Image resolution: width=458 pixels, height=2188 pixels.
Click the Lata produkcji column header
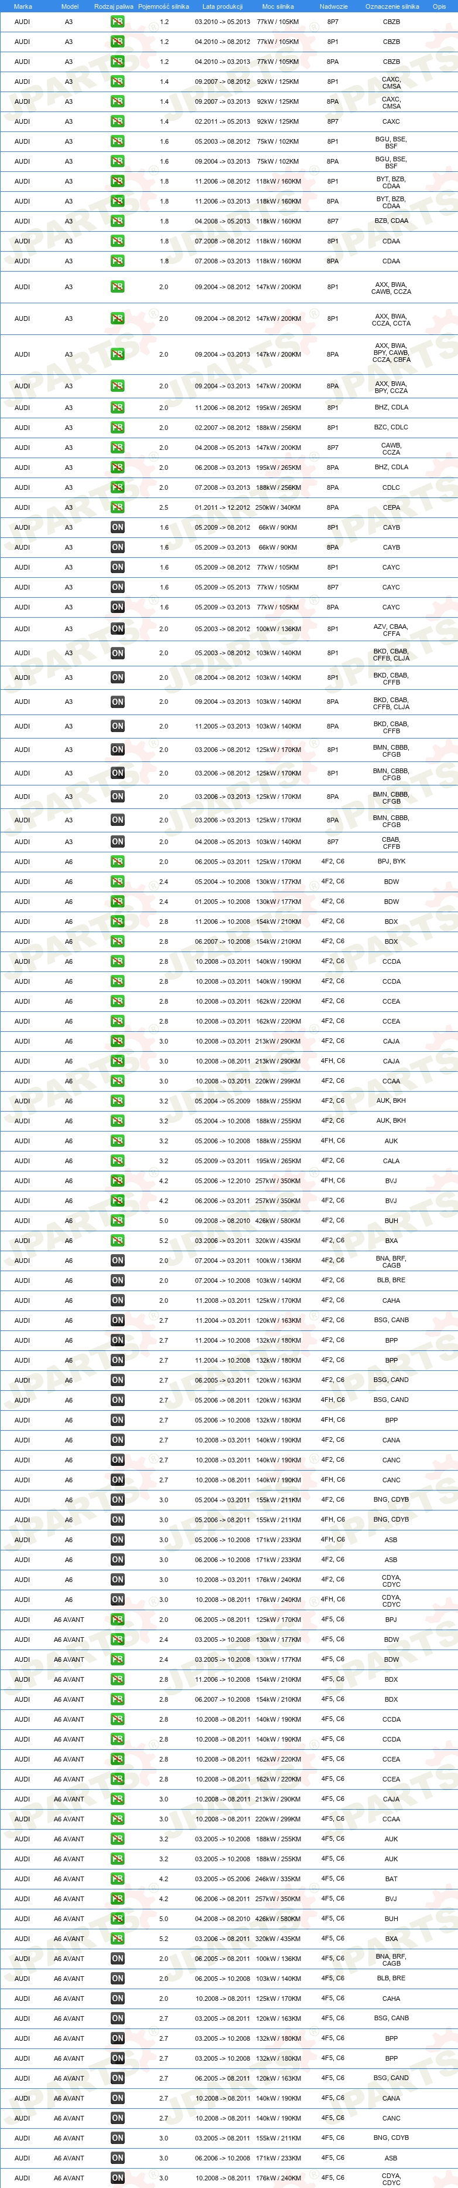point(222,6)
